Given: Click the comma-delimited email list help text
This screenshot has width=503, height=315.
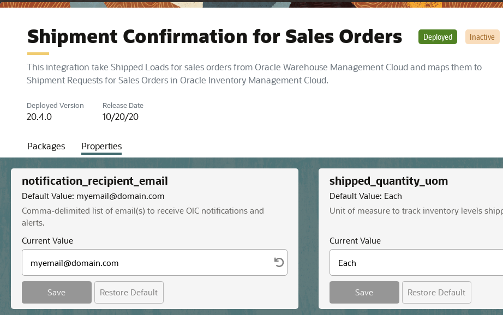Looking at the screenshot, I should 143,216.
